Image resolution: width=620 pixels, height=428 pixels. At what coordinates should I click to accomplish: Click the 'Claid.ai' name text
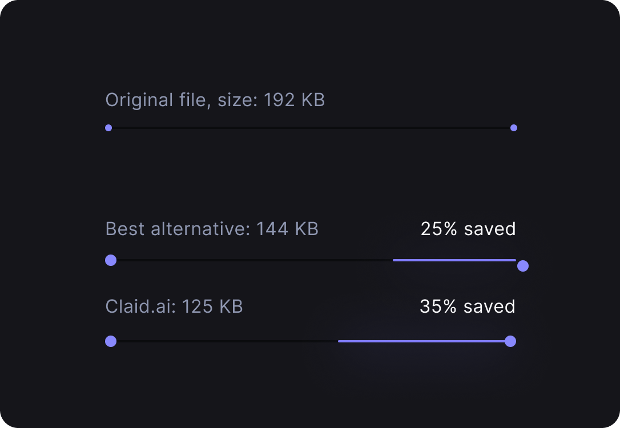138,306
